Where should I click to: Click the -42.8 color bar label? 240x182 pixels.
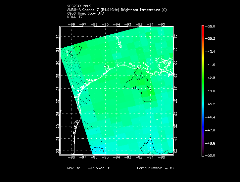[210, 78]
